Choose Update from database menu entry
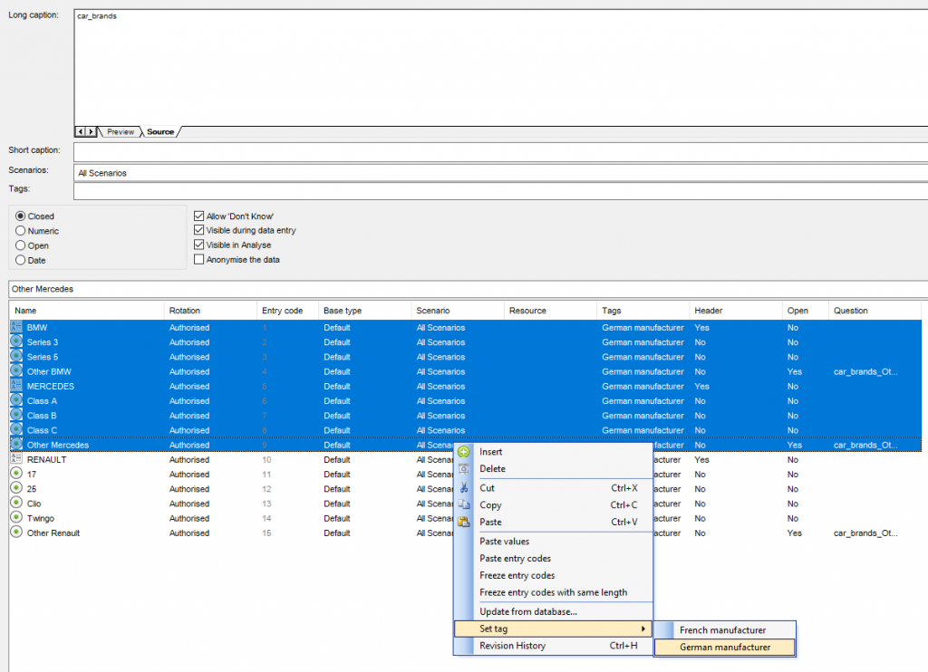This screenshot has height=672, width=928. [554, 611]
